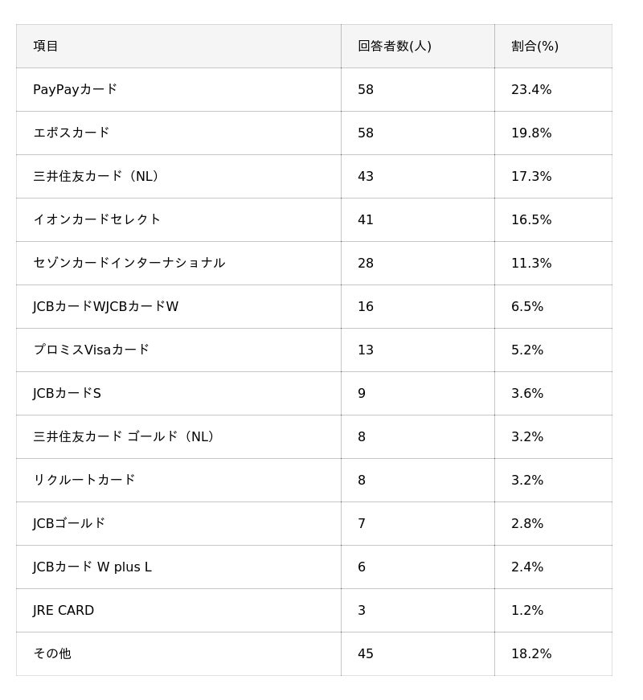The height and width of the screenshot is (700, 643).
Task: Select the 18.2% percentage cell
Action: click(531, 653)
